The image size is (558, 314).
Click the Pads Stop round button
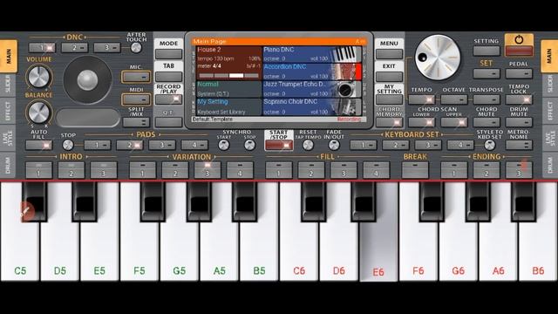pyautogui.click(x=68, y=145)
